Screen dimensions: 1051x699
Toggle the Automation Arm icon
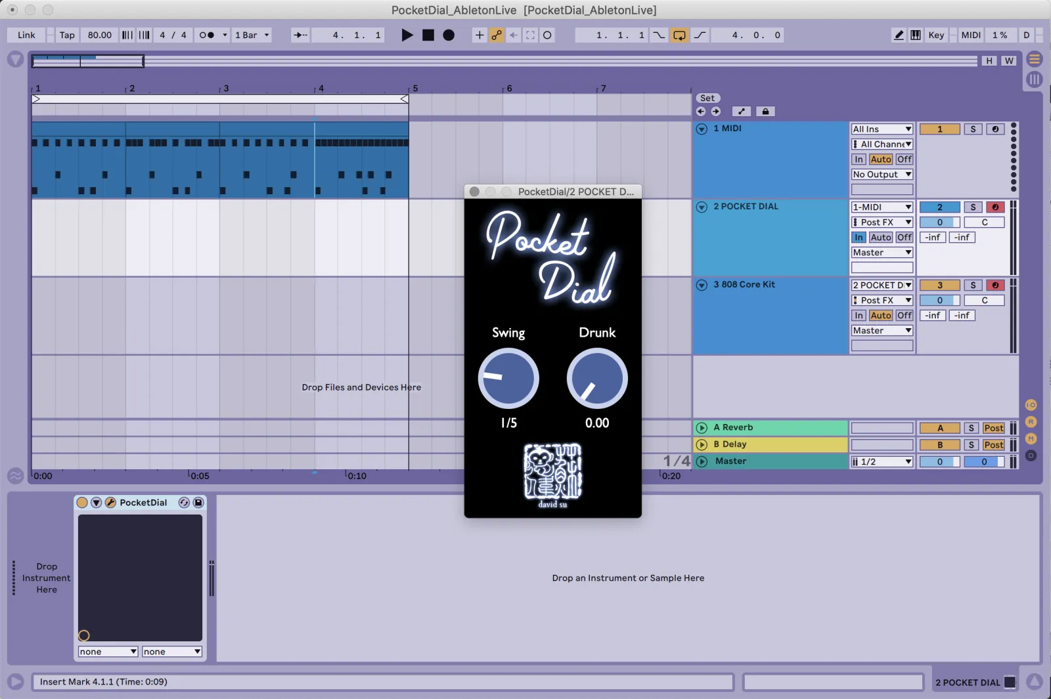click(x=497, y=35)
